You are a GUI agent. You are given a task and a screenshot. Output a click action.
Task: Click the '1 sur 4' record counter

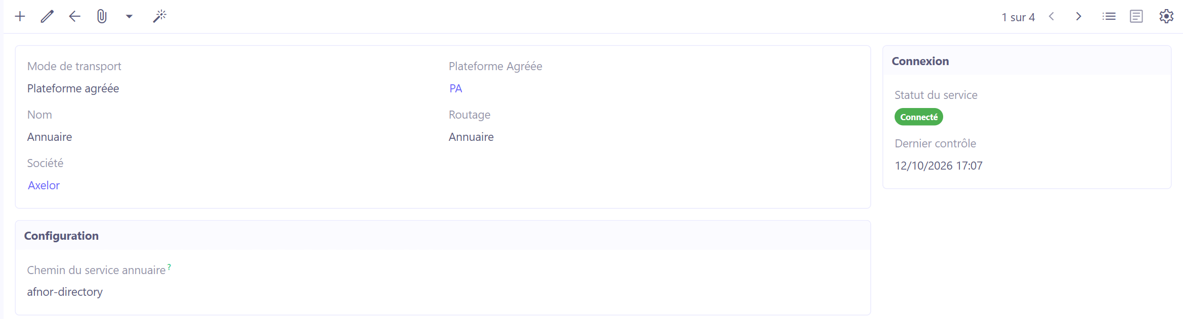[x=1018, y=17]
